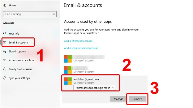Open Access work or school
Viewport: 193px width, 108px height.
21,60
